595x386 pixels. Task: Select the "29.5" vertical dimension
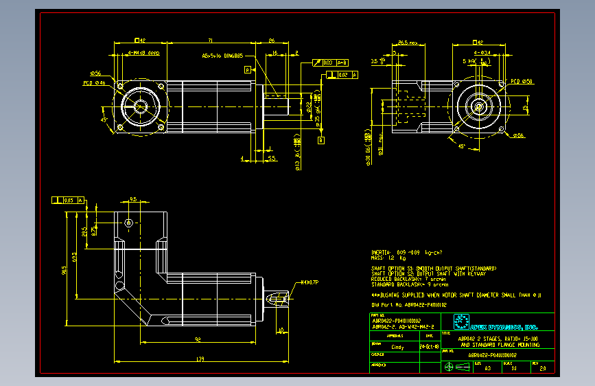[84, 231]
